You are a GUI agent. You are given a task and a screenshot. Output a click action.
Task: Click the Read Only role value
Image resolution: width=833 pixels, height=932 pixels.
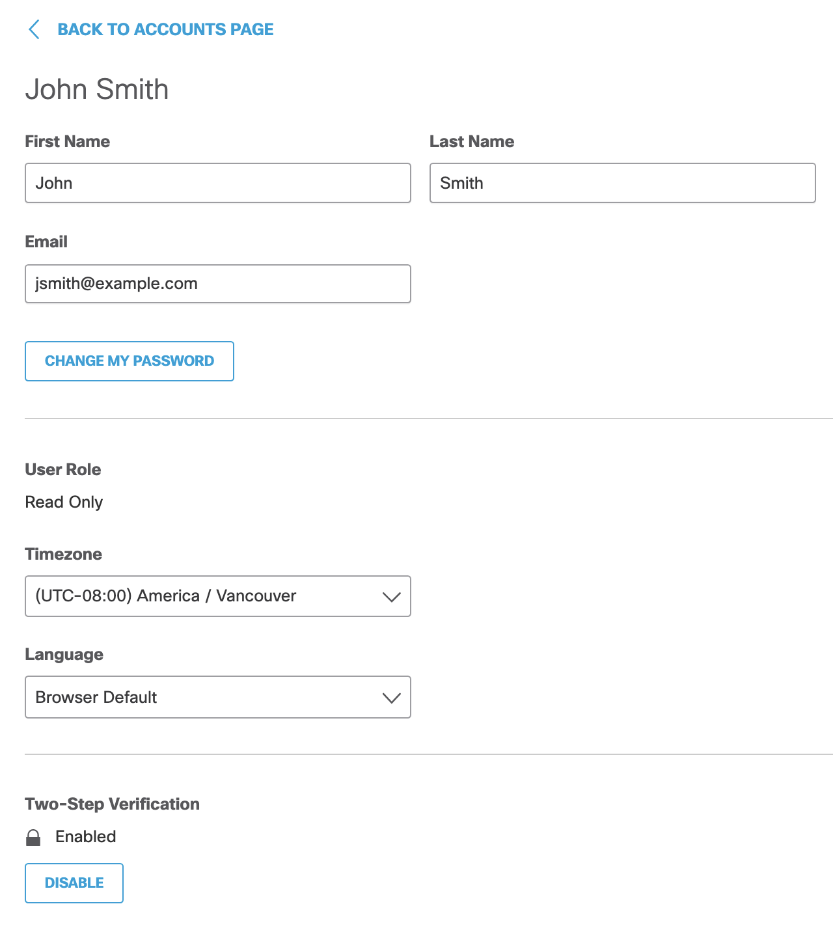click(x=64, y=502)
